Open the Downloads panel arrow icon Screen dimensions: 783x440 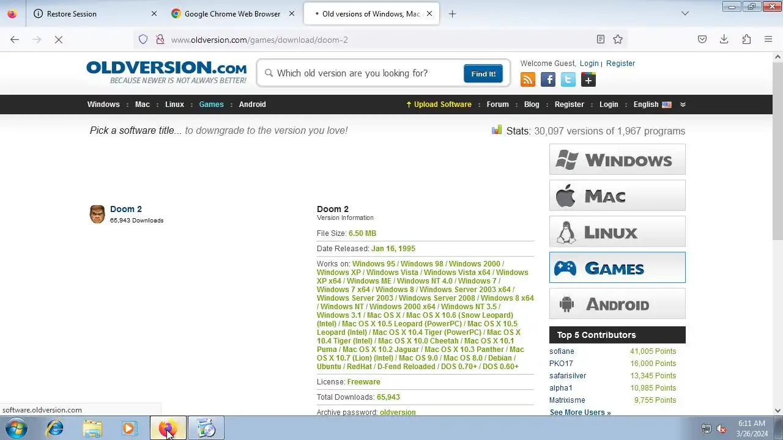pos(724,40)
